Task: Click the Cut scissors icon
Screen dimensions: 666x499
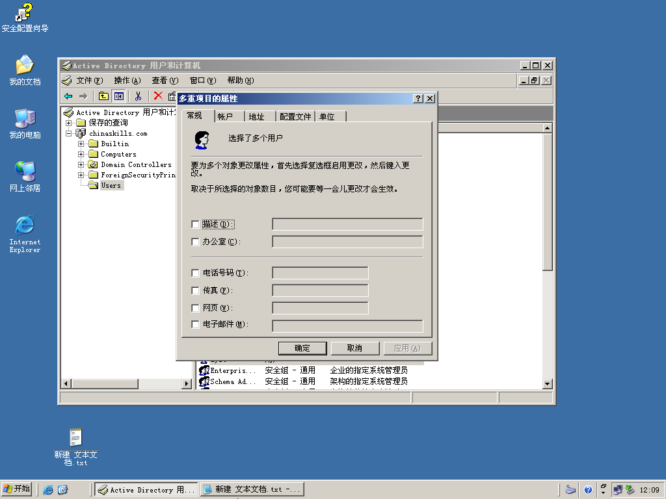Action: pos(138,96)
